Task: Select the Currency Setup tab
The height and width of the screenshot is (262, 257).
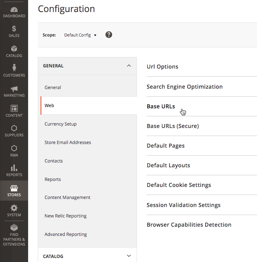Action: [61, 124]
